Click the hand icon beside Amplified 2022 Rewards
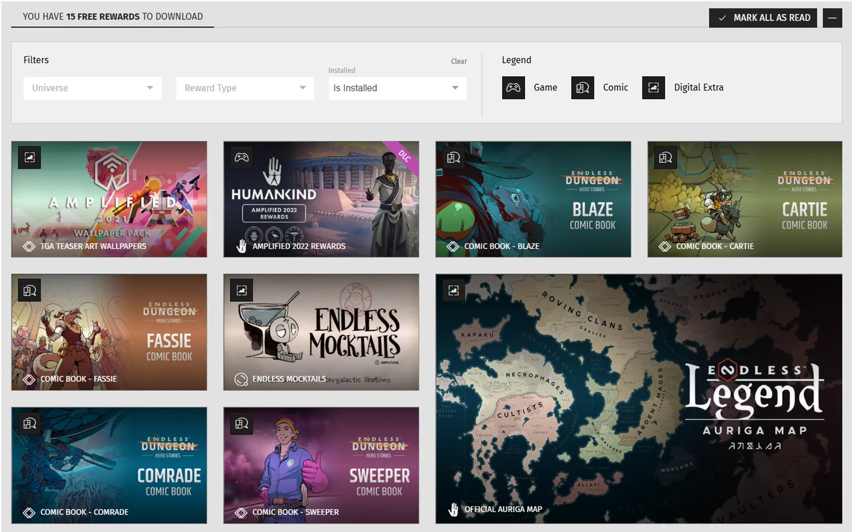Screen dimensions: 852x532 coord(241,246)
